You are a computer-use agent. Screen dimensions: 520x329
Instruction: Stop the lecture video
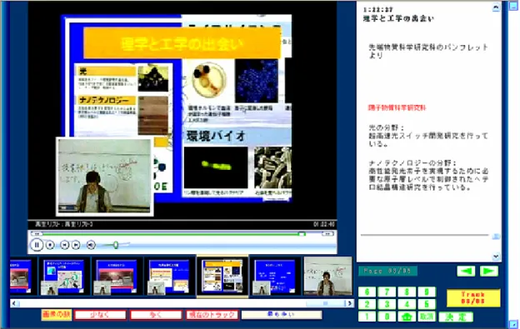coord(50,245)
